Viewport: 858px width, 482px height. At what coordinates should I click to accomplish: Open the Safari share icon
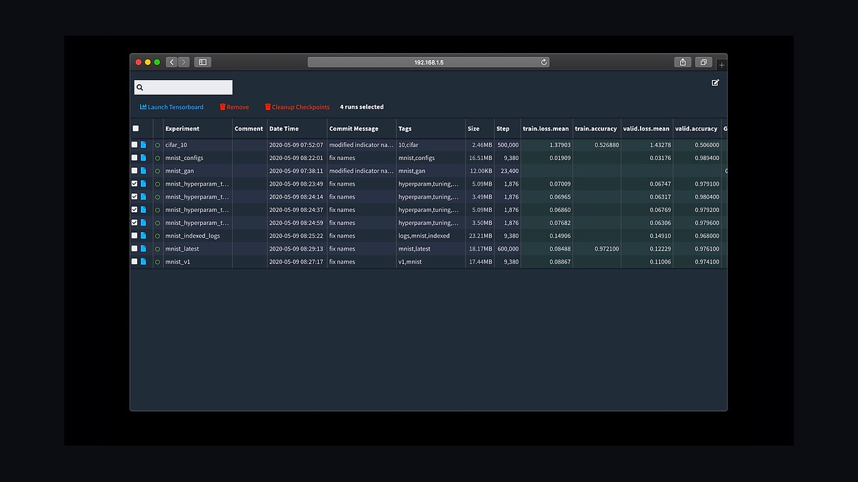click(683, 62)
